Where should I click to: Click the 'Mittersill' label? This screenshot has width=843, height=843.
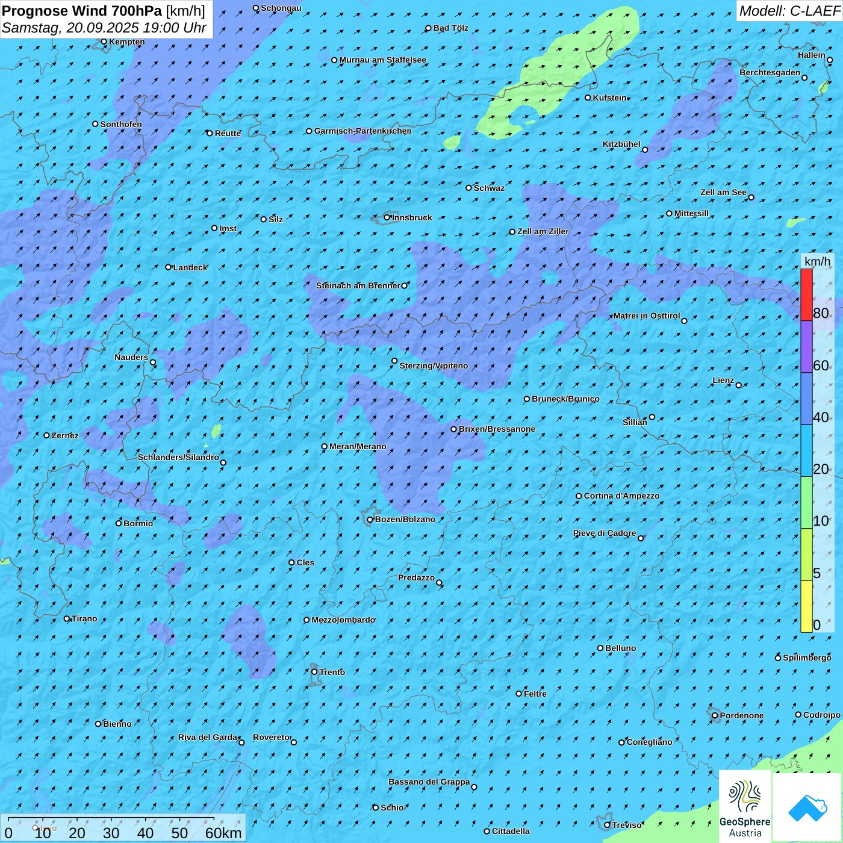coord(691,213)
